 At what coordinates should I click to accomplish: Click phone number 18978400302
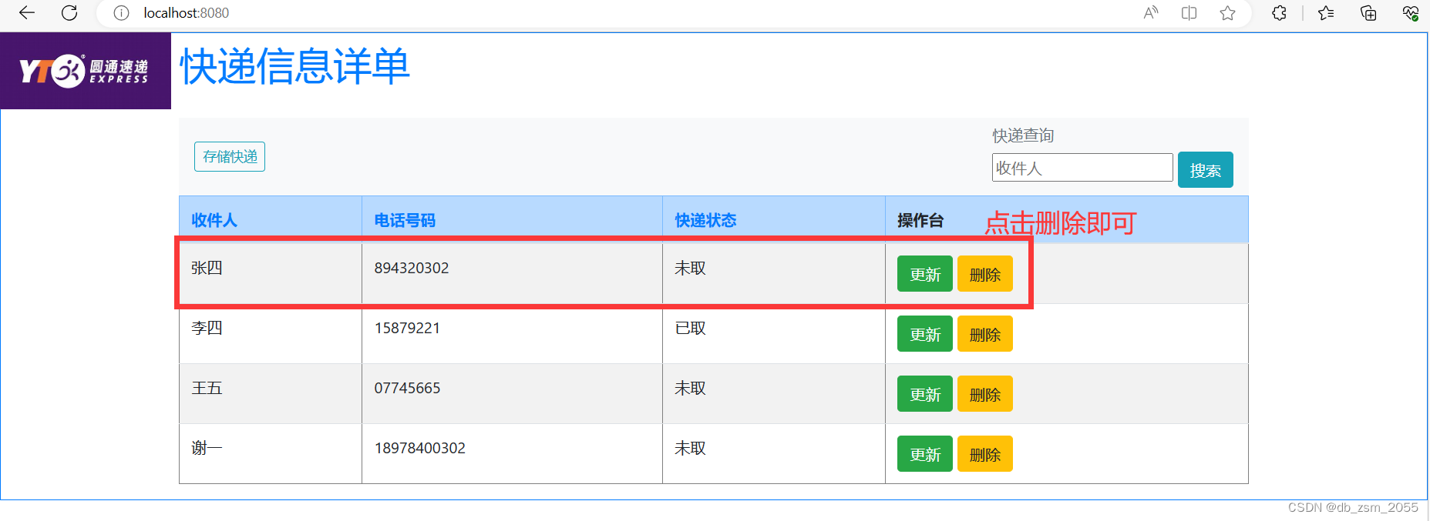420,448
